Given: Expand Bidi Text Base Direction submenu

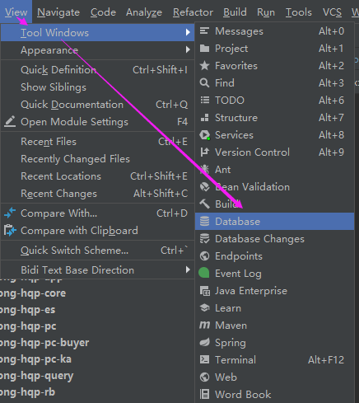Looking at the screenshot, I should click(x=188, y=269).
